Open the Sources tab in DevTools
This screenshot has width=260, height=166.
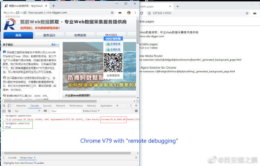click(x=47, y=106)
